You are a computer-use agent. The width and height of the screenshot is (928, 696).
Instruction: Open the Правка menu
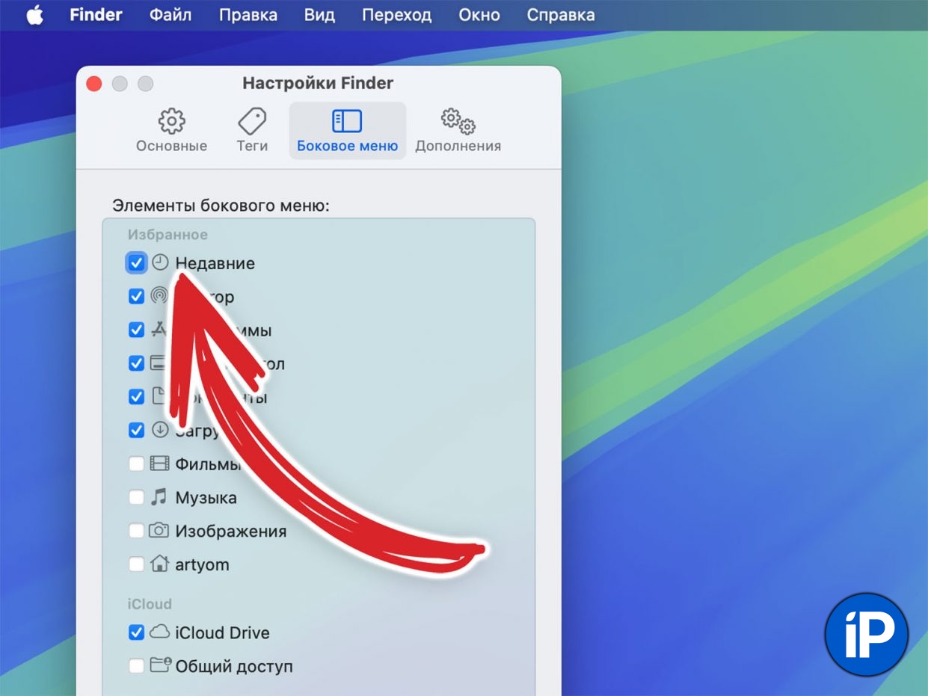248,15
